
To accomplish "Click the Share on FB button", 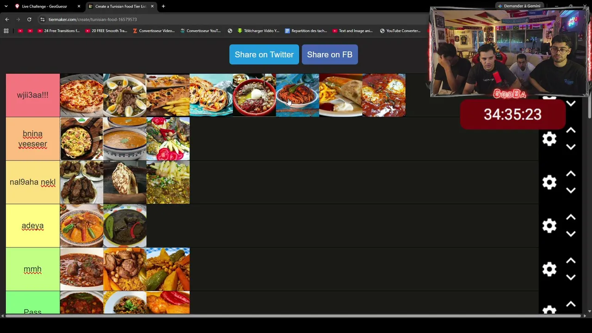I will pyautogui.click(x=330, y=55).
